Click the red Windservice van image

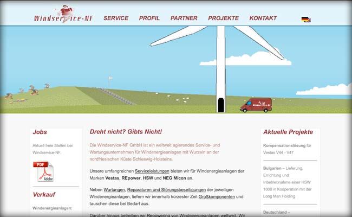(257, 104)
